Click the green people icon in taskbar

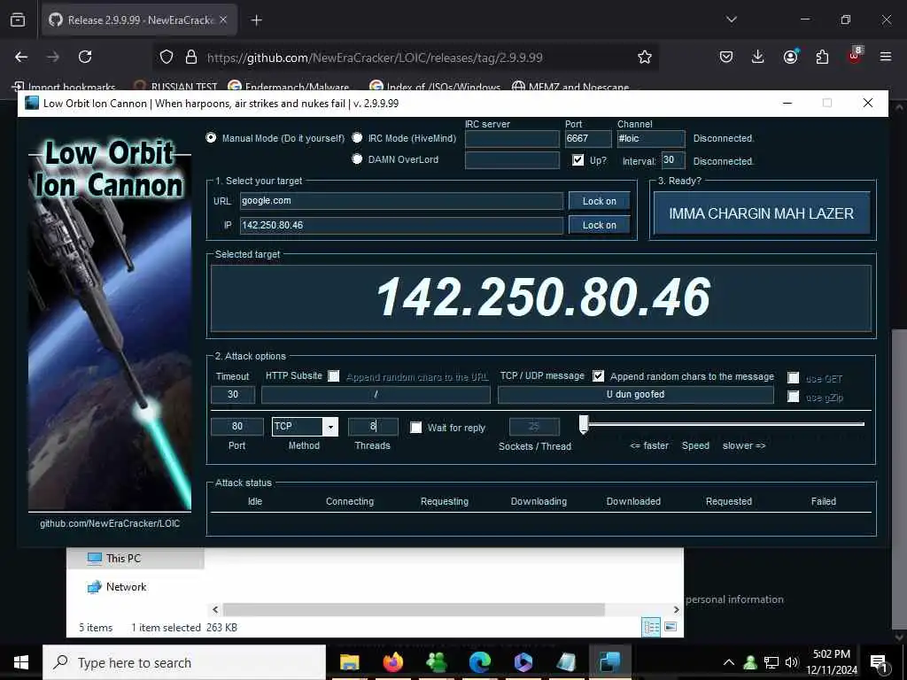pyautogui.click(x=436, y=662)
